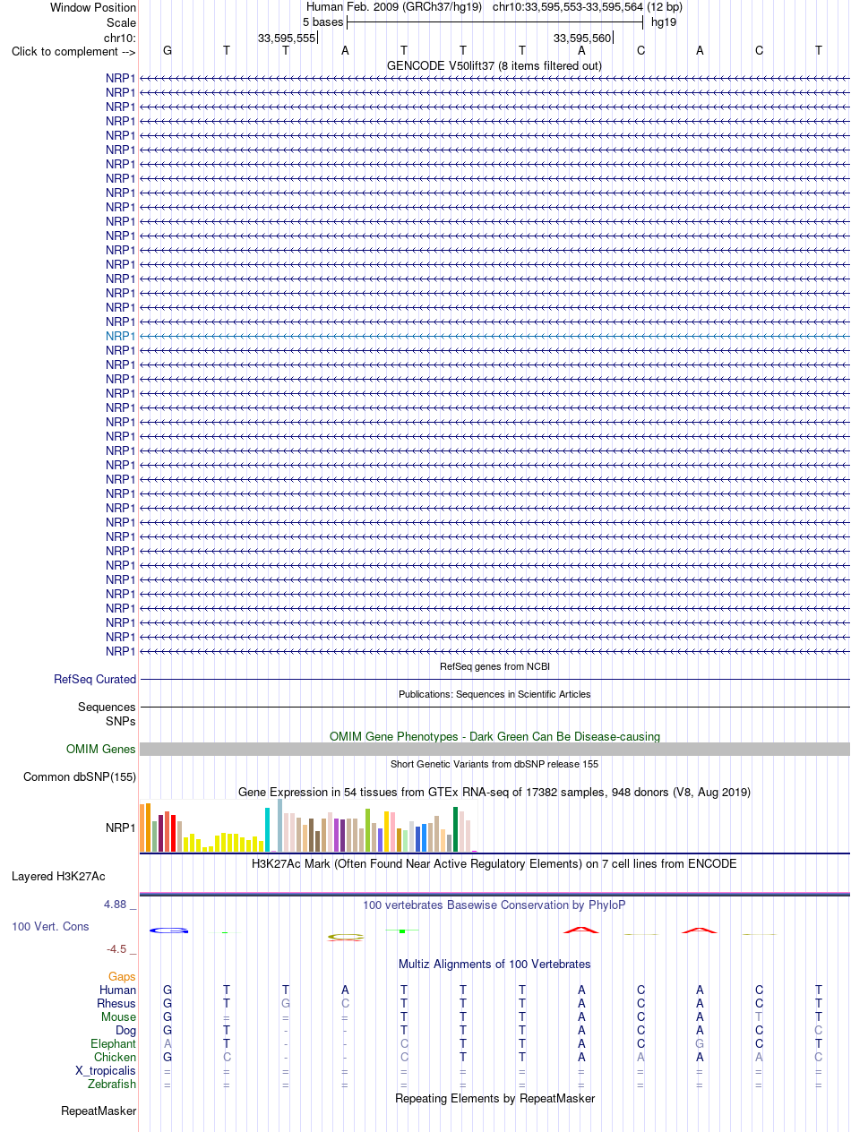Click the Rhesus alignment row label

coord(116,1004)
